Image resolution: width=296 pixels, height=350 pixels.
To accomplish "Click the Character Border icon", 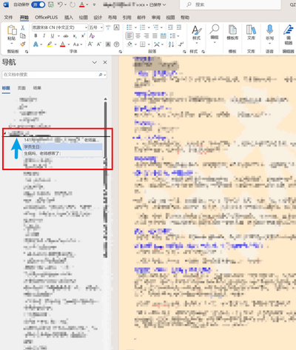I will (x=116, y=27).
